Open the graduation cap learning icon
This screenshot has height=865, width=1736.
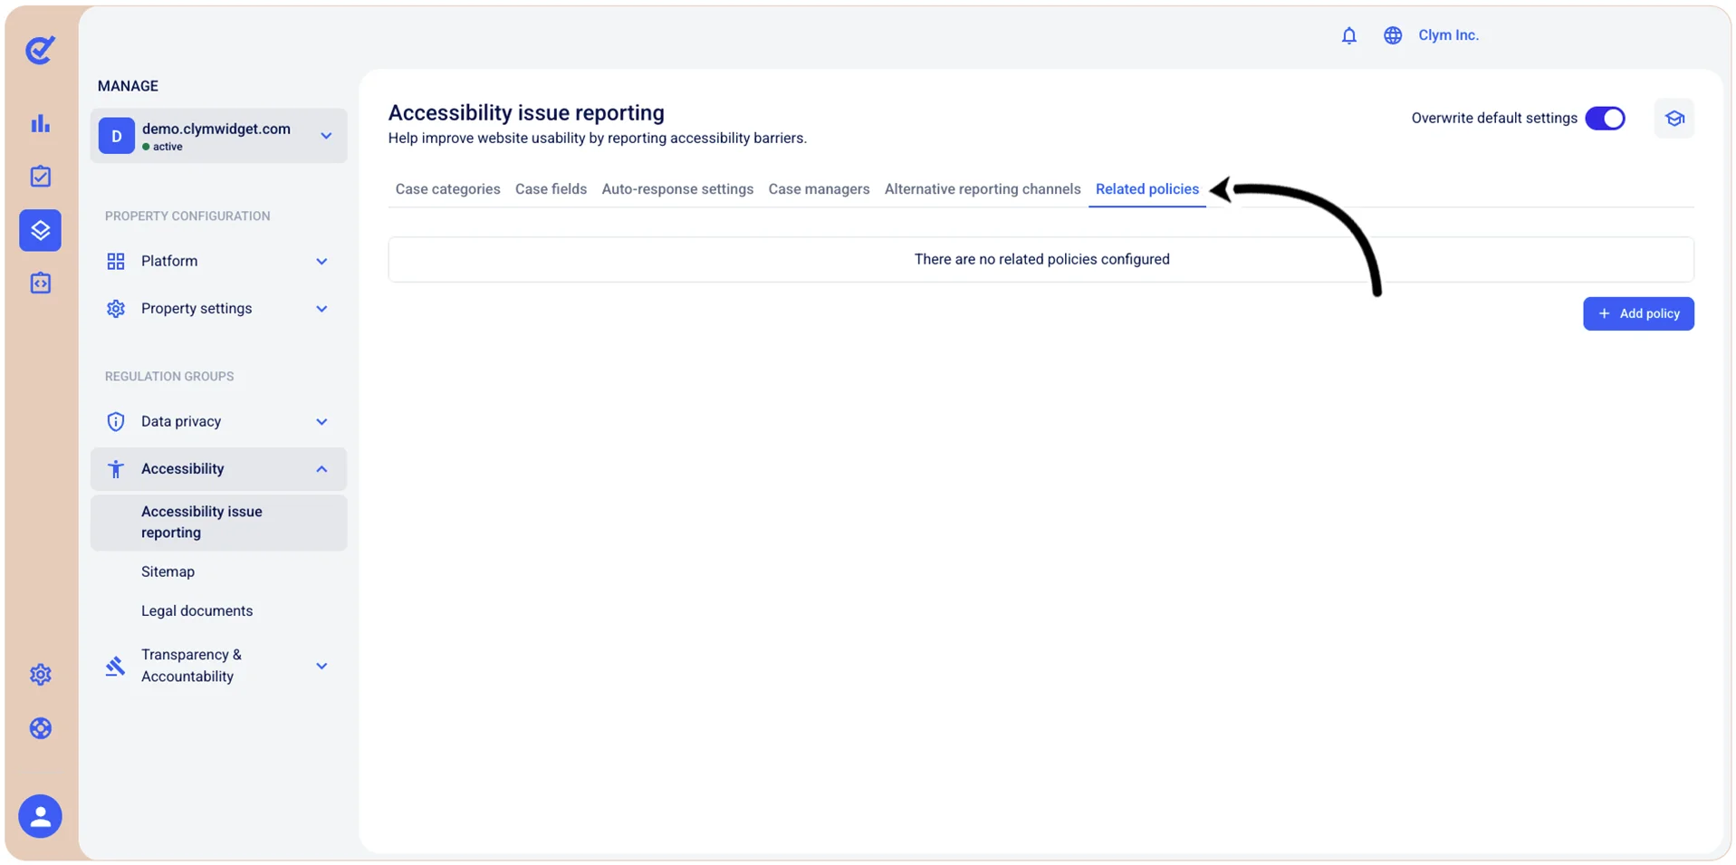point(1674,119)
